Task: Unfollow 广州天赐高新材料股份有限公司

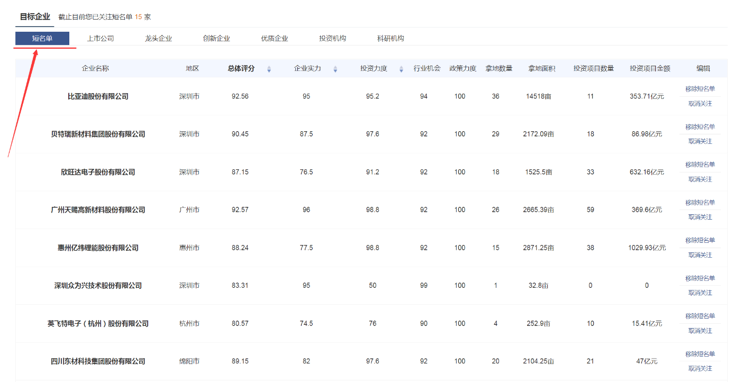Action: tap(700, 217)
